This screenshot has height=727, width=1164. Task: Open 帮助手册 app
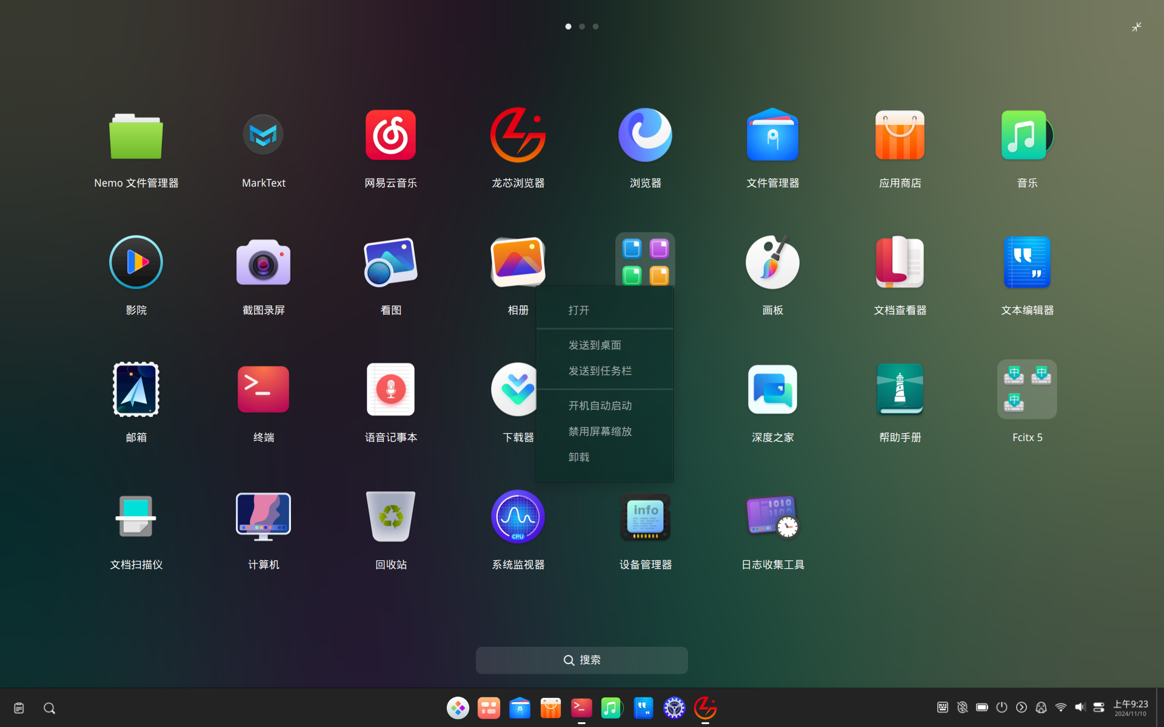(x=900, y=391)
